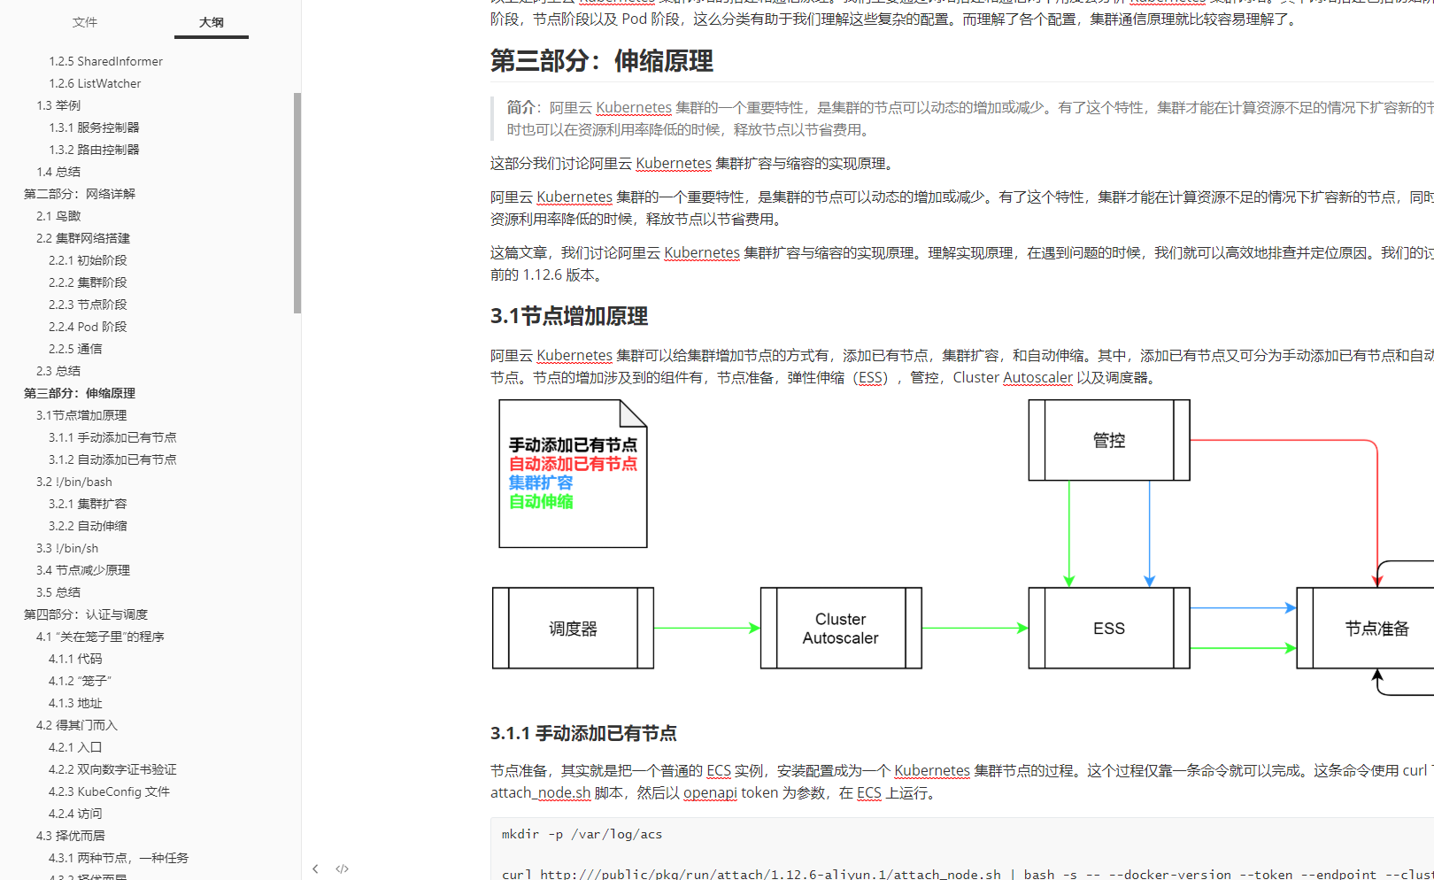Open outline entry 1.3.1 服务控制器
The image size is (1434, 880).
click(94, 127)
